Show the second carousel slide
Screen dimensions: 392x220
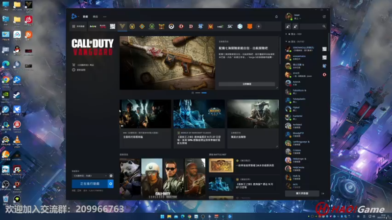pyautogui.click(x=204, y=93)
